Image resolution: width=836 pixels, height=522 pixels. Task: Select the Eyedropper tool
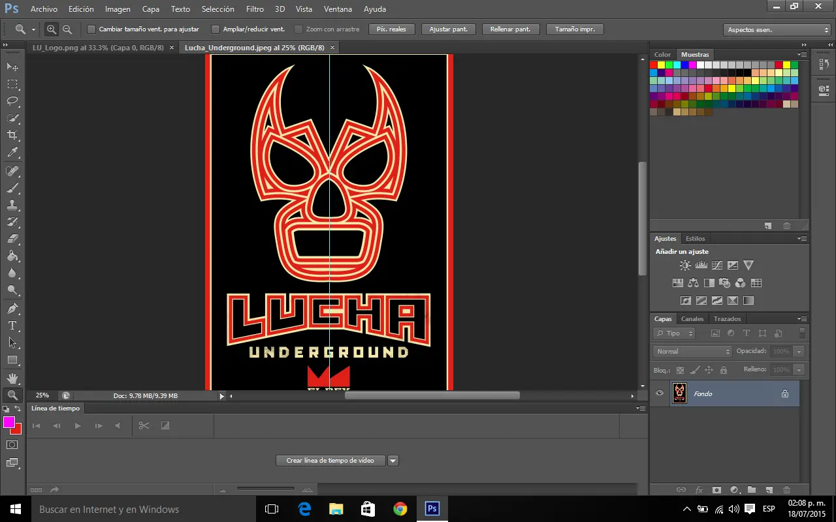pos(12,153)
